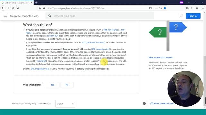Open the custom 404 link

(52, 36)
